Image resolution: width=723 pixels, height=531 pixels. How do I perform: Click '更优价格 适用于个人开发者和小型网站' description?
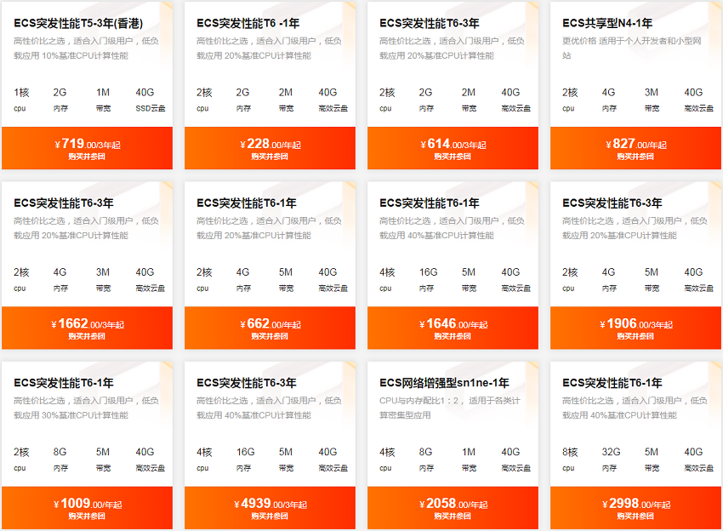(632, 48)
